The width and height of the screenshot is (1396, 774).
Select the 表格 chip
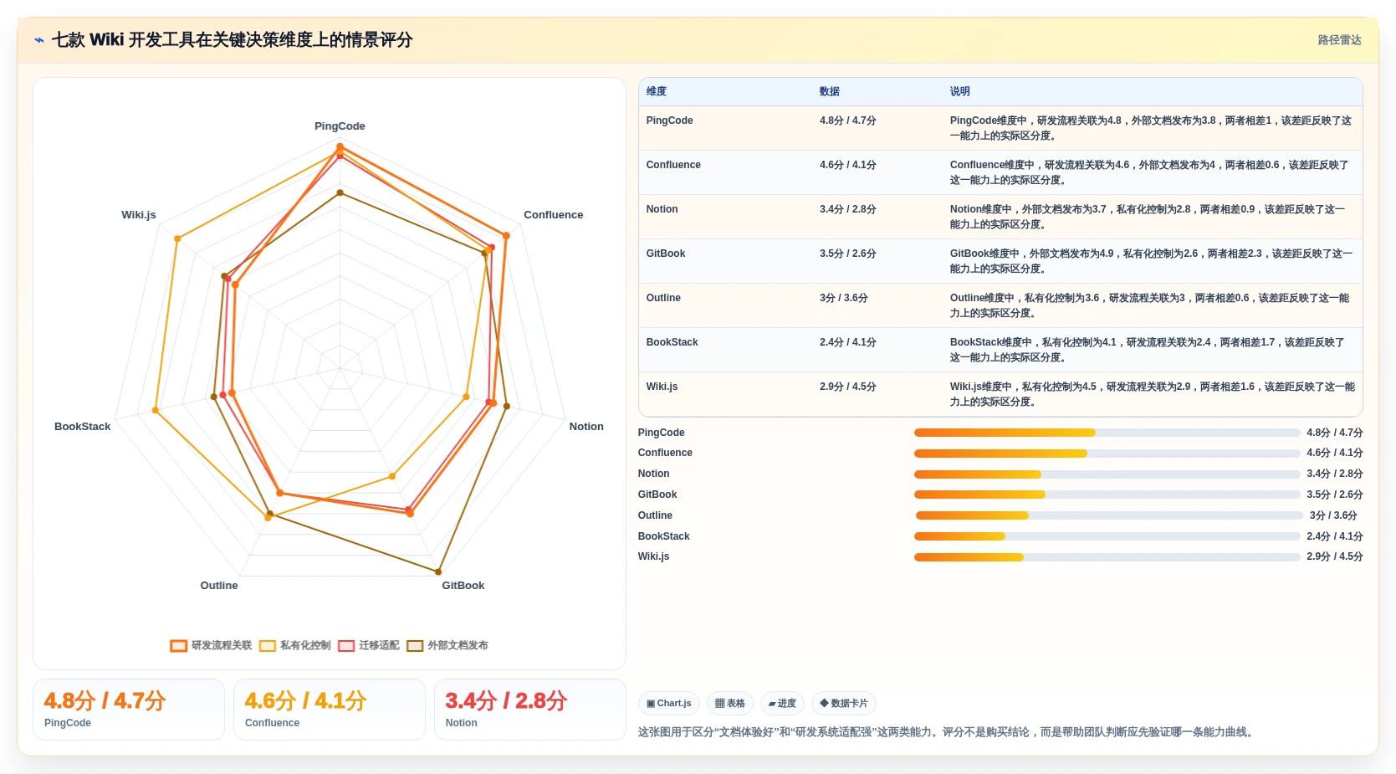pyautogui.click(x=730, y=704)
